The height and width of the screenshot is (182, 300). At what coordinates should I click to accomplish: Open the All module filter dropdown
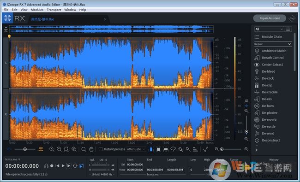[x=269, y=29]
